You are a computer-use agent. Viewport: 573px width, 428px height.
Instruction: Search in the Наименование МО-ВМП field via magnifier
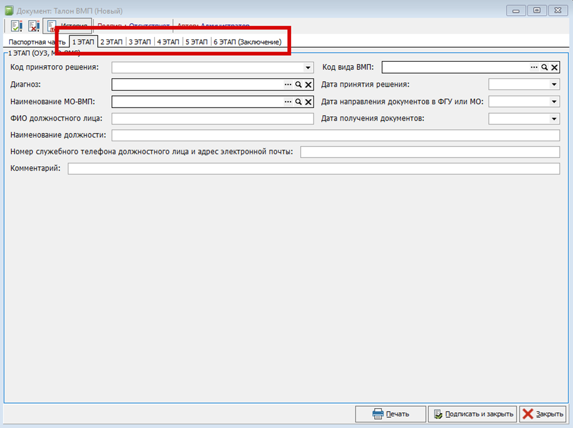[x=298, y=102]
